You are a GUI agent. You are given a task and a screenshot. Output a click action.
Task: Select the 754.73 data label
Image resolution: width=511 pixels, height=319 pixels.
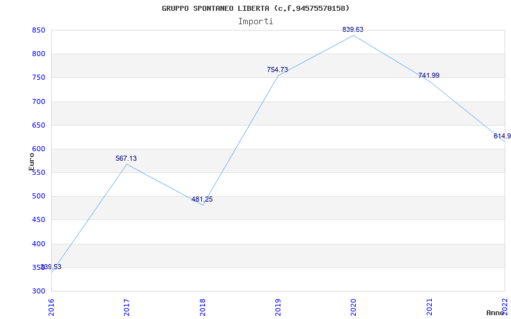[x=277, y=70]
